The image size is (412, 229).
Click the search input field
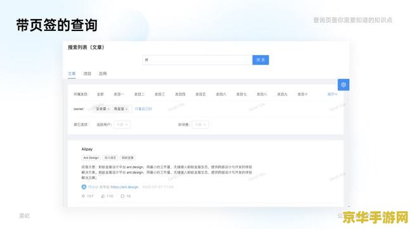(197, 60)
